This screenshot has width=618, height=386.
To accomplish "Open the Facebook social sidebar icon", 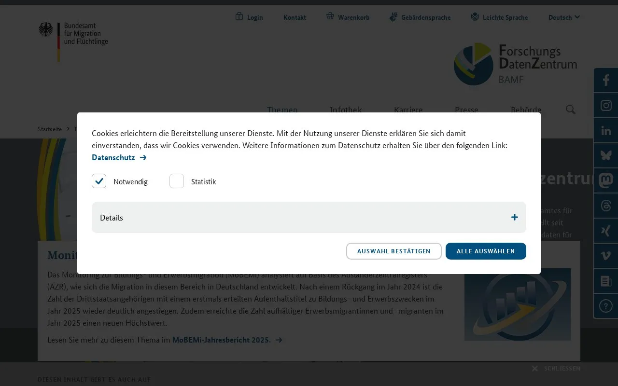I will coord(606,81).
